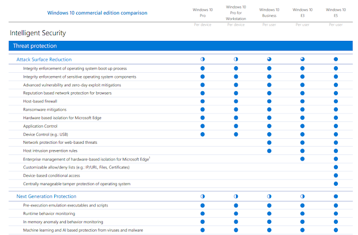Screen dimensions: 358x235
Task: Select the 'Device Control (e.g.: USB)' label
Action: pos(46,134)
